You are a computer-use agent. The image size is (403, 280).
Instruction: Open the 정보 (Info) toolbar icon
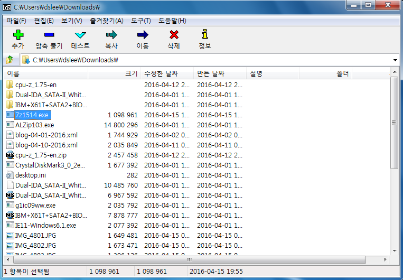click(205, 35)
